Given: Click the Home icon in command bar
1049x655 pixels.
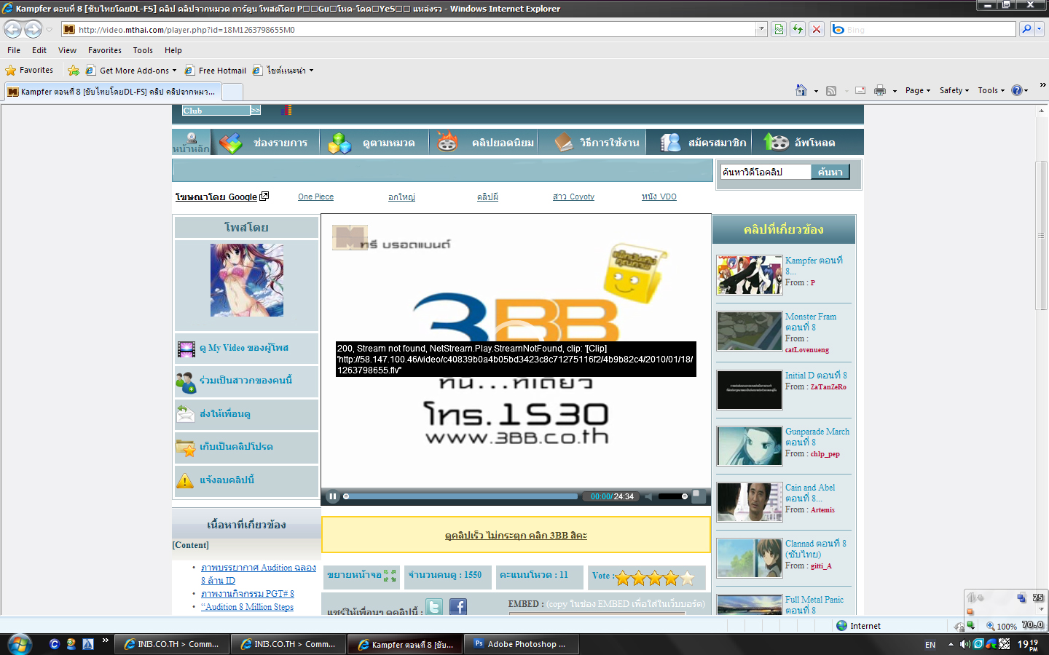Looking at the screenshot, I should 801,90.
